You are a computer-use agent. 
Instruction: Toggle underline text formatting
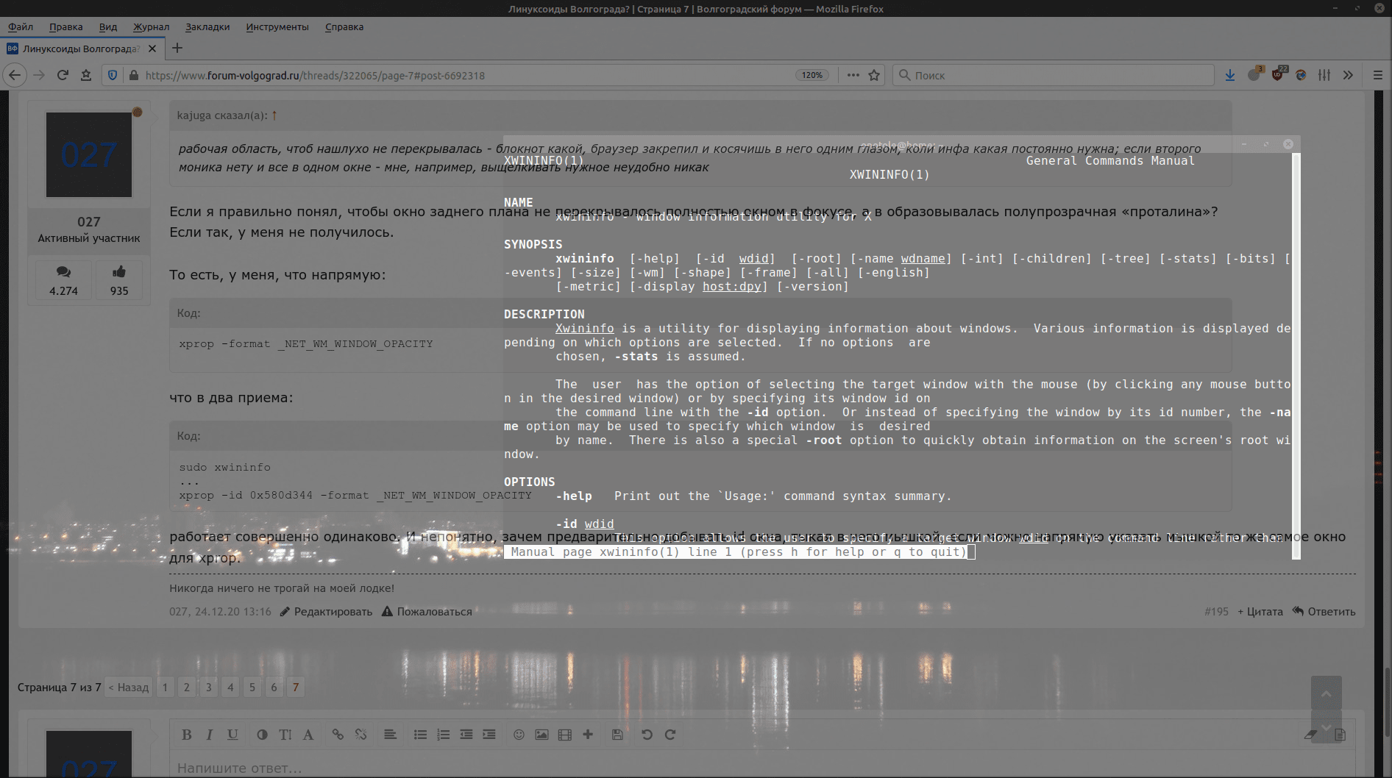[232, 735]
